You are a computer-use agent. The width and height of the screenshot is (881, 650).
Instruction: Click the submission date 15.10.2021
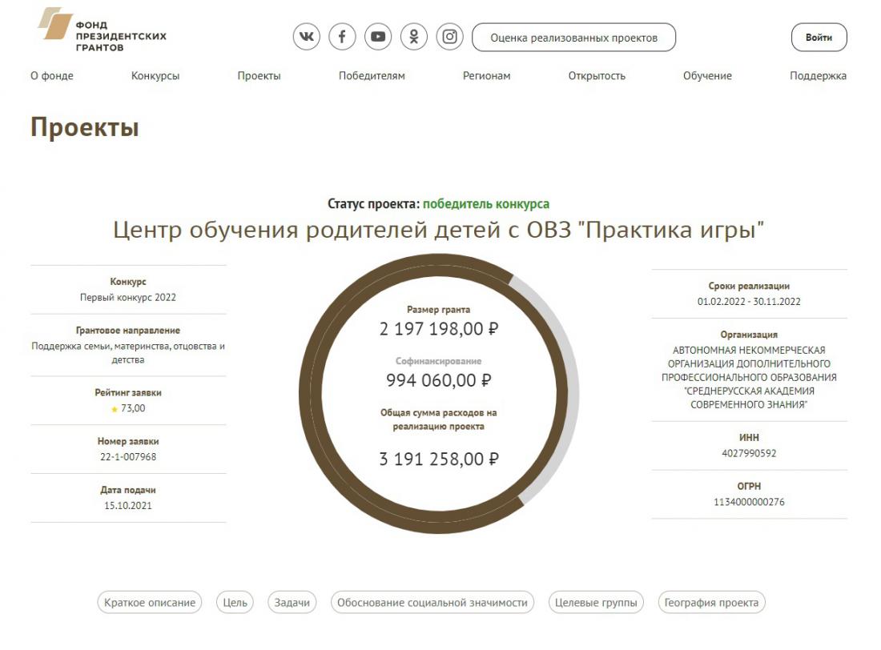(128, 506)
